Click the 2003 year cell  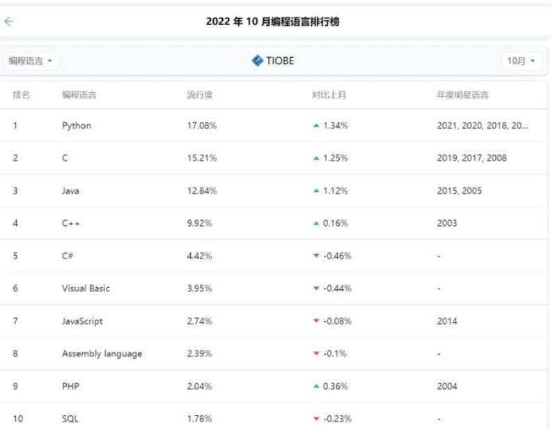pyautogui.click(x=447, y=223)
